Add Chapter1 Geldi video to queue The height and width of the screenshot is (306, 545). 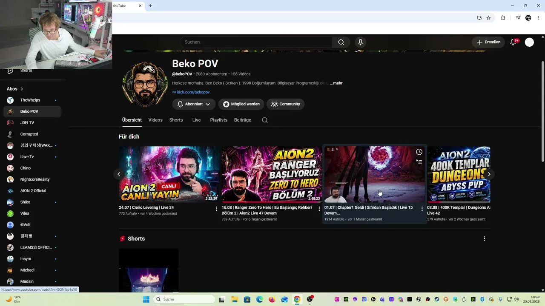[x=419, y=162]
